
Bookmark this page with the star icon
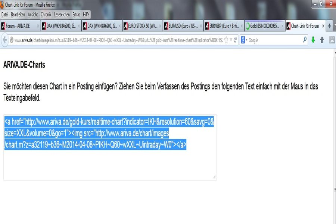(226, 40)
